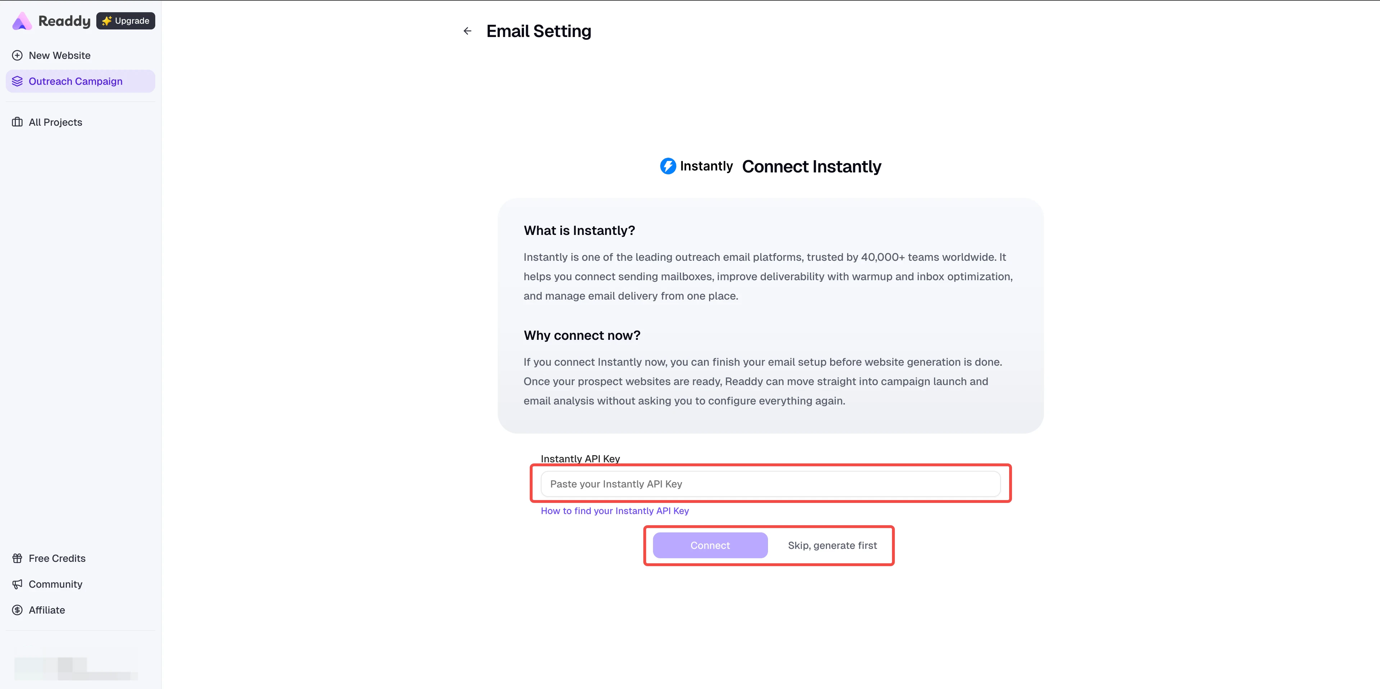Open How to find your Instantly API Key

click(x=615, y=511)
